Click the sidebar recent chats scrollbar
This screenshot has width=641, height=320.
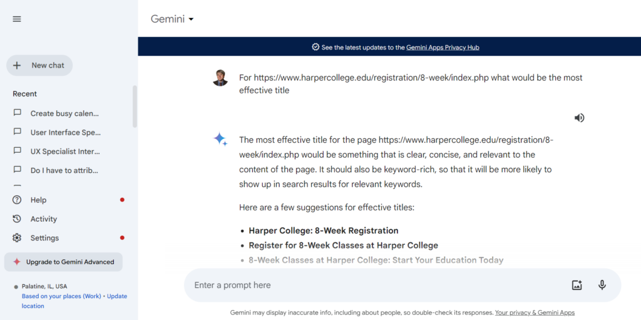point(135,106)
